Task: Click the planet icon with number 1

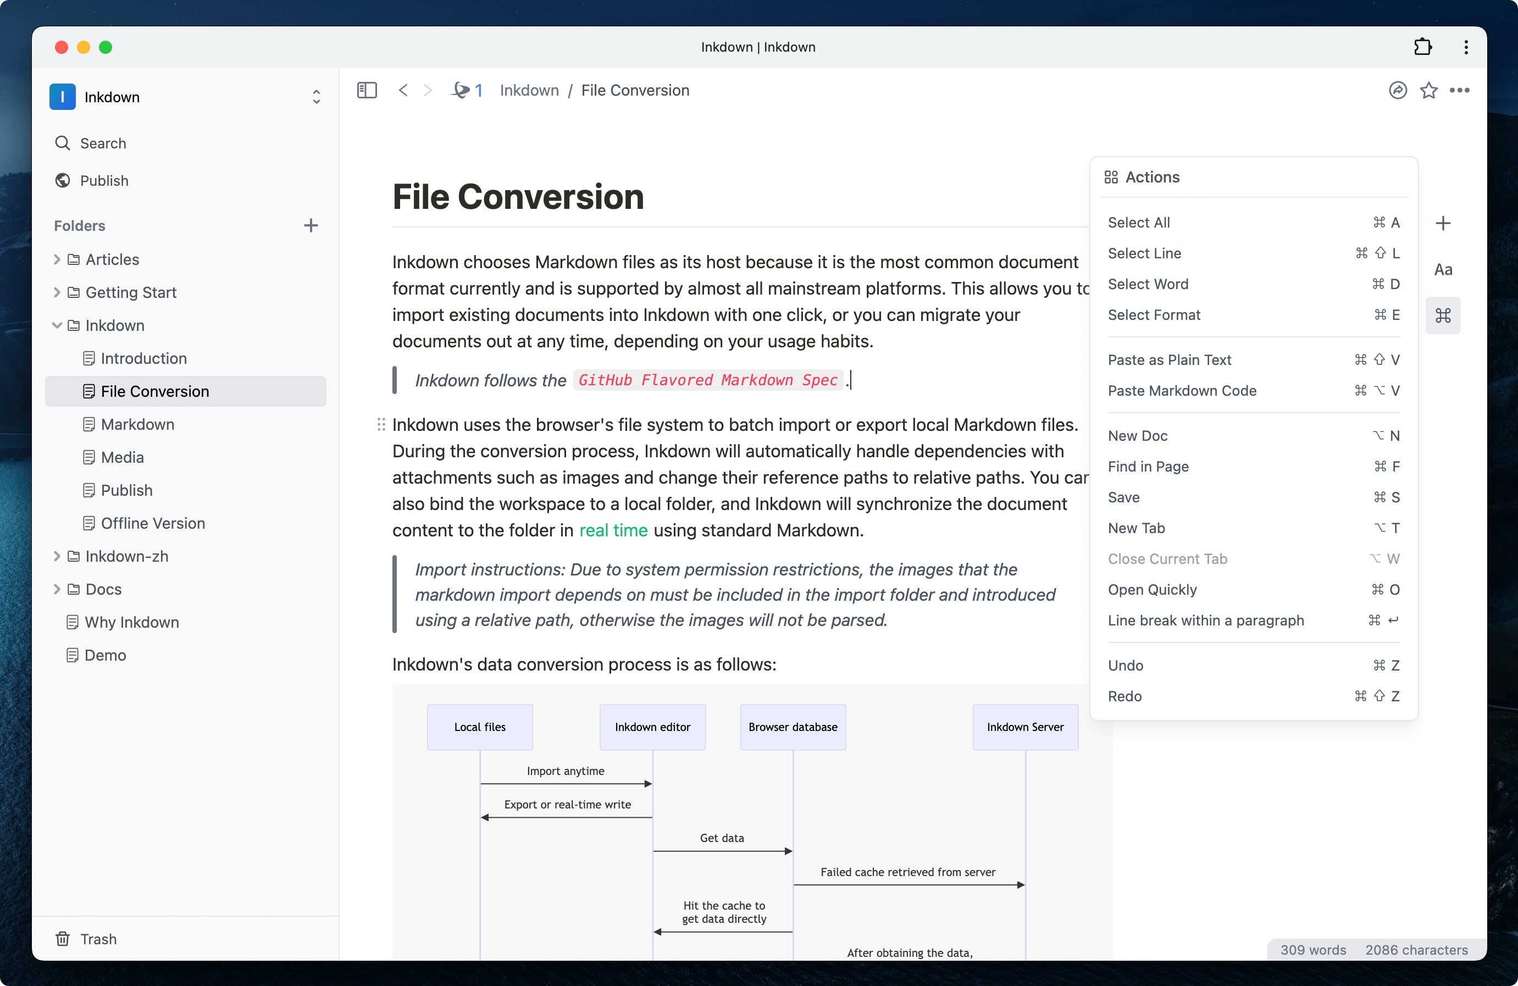Action: pyautogui.click(x=467, y=90)
